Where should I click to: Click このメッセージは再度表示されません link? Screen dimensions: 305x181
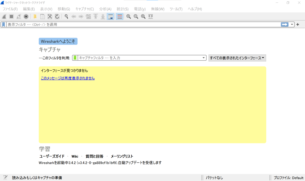click(x=68, y=78)
